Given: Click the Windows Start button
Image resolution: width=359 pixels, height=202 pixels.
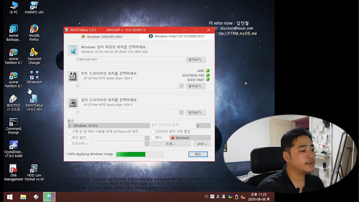Looking at the screenshot, I should click(10, 197).
